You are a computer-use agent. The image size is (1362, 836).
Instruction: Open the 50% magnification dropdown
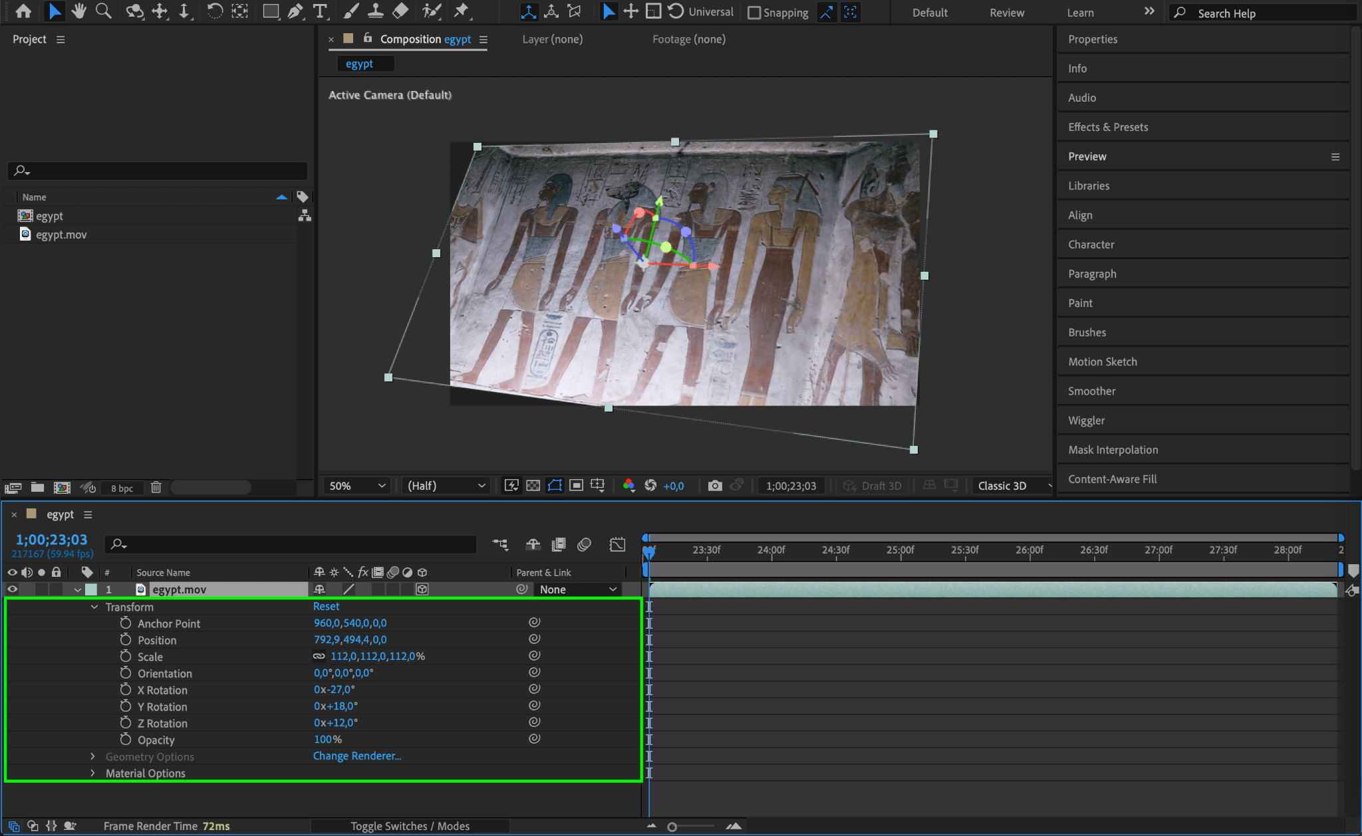pyautogui.click(x=357, y=486)
